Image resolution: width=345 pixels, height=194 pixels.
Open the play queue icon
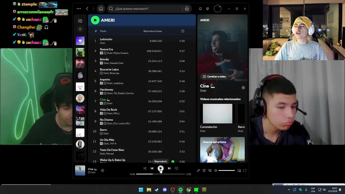(x=204, y=171)
